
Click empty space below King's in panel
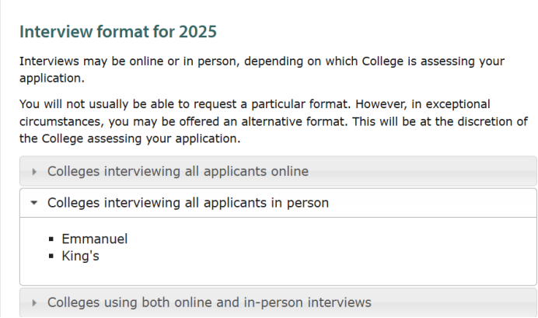(x=272, y=274)
